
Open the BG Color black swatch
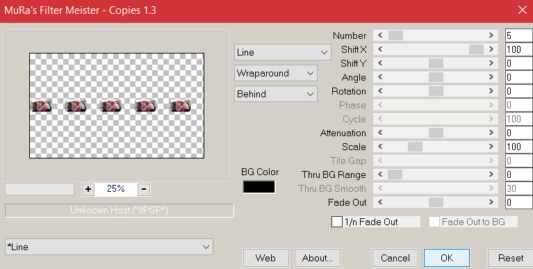259,187
